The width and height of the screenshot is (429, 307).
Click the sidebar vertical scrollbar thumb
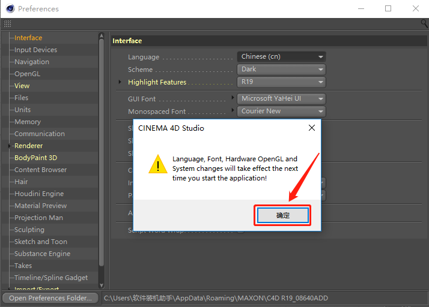[x=102, y=152]
